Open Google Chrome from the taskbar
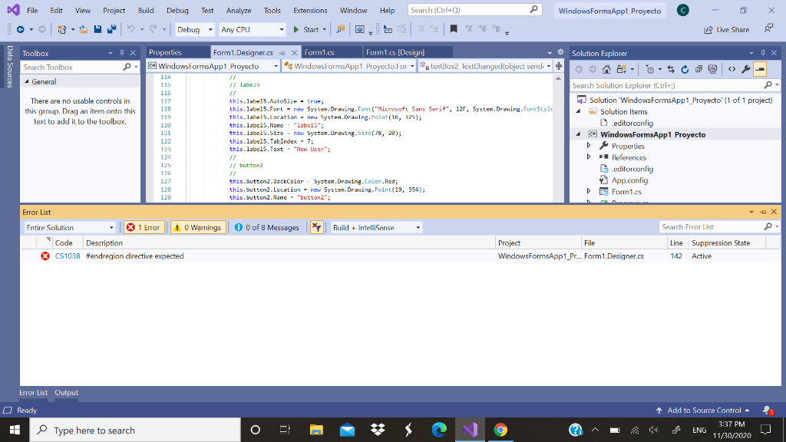786x442 pixels. click(x=500, y=430)
